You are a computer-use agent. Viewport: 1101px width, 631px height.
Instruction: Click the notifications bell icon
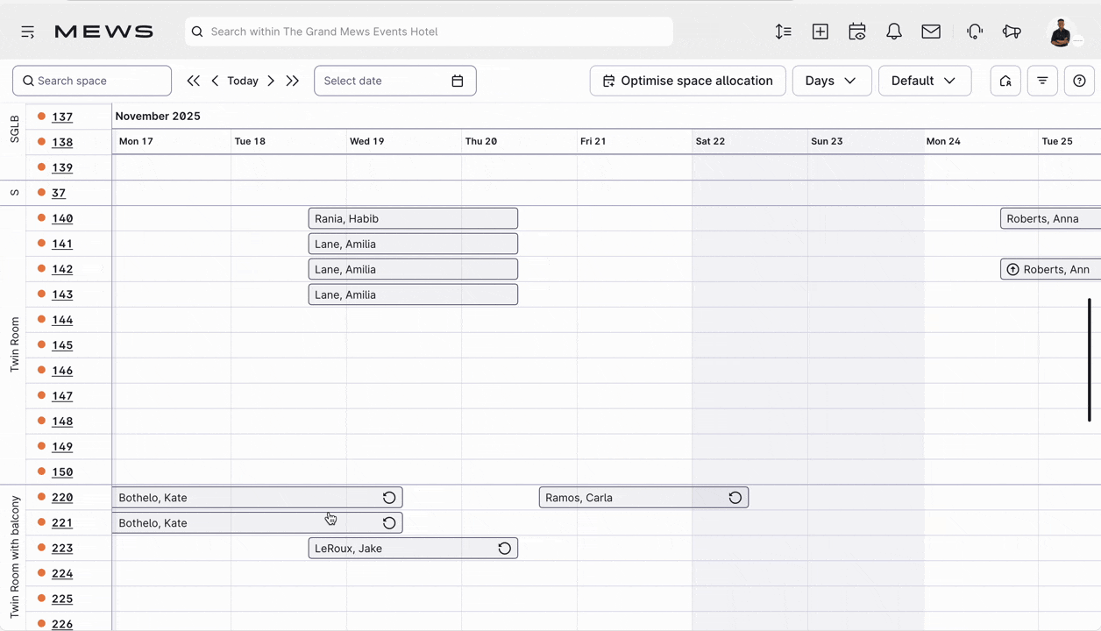click(894, 32)
